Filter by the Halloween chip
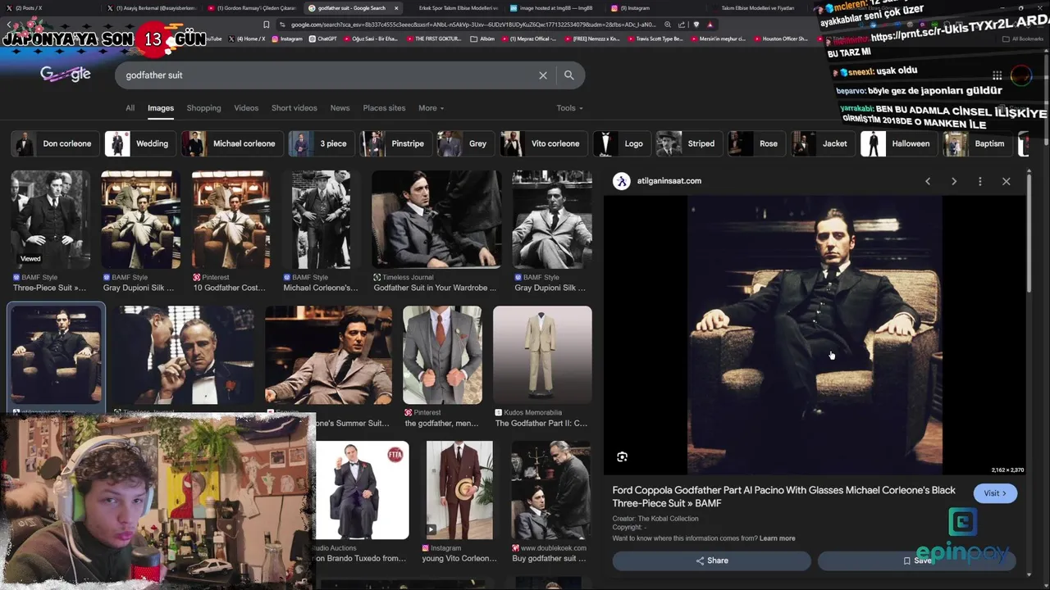This screenshot has height=590, width=1050. click(898, 143)
